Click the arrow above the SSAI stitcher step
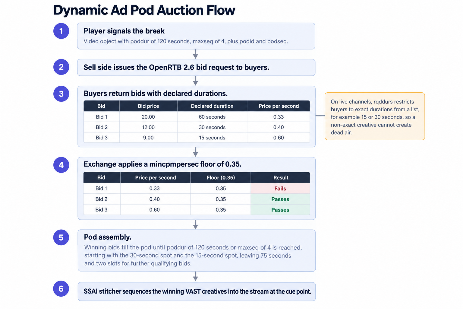 pyautogui.click(x=195, y=276)
